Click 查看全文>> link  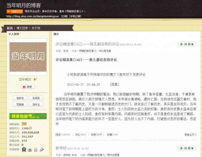[x=191, y=135]
